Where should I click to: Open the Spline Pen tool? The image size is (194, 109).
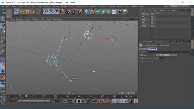click(x=92, y=11)
